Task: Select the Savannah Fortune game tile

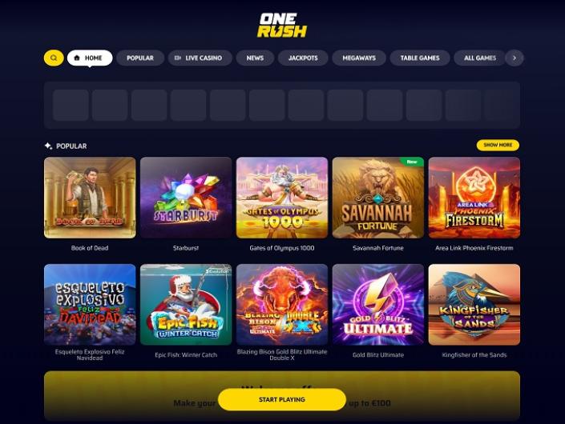Action: pos(378,198)
